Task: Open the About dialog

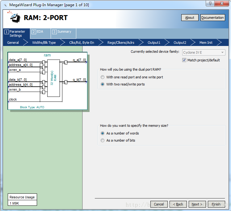Action: (x=190, y=18)
